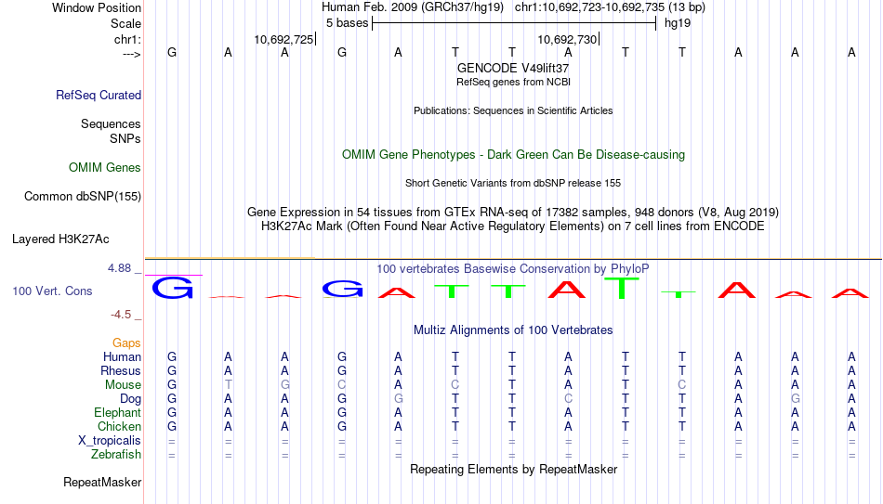Click the 10,692,725 coordinate marker

pyautogui.click(x=283, y=39)
